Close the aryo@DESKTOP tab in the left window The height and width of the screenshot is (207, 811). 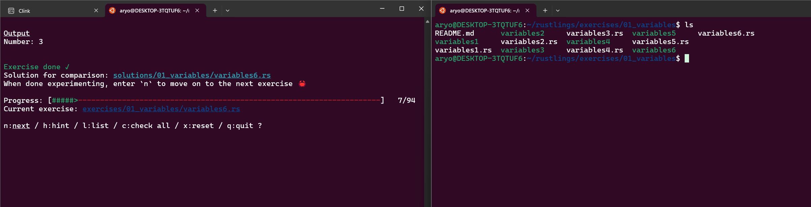point(197,10)
